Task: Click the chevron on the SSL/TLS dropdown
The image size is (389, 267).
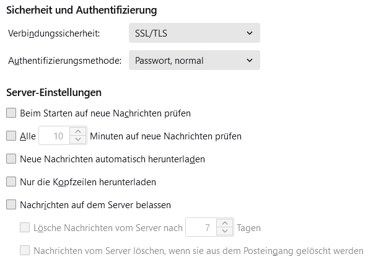Action: click(249, 33)
